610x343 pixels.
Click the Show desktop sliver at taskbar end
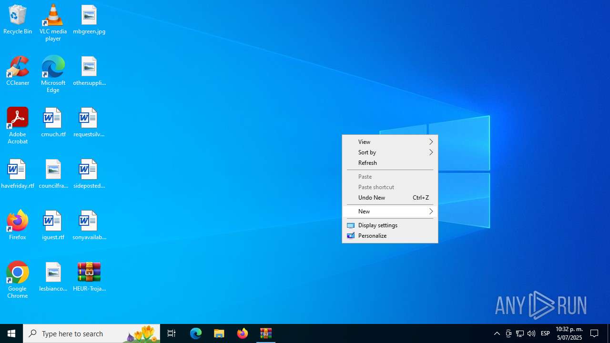click(x=609, y=333)
